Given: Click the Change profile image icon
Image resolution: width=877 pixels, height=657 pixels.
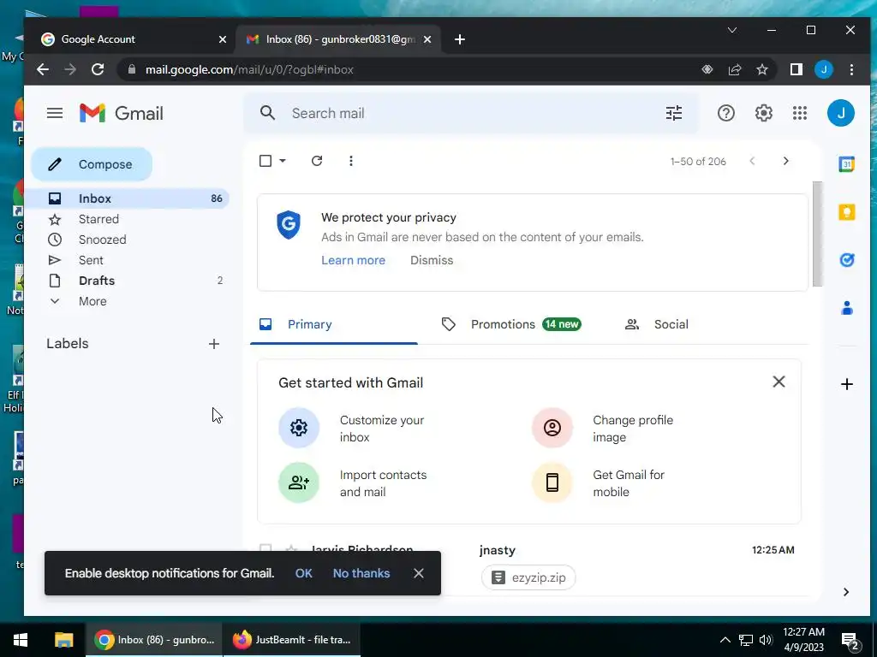Looking at the screenshot, I should pyautogui.click(x=552, y=428).
